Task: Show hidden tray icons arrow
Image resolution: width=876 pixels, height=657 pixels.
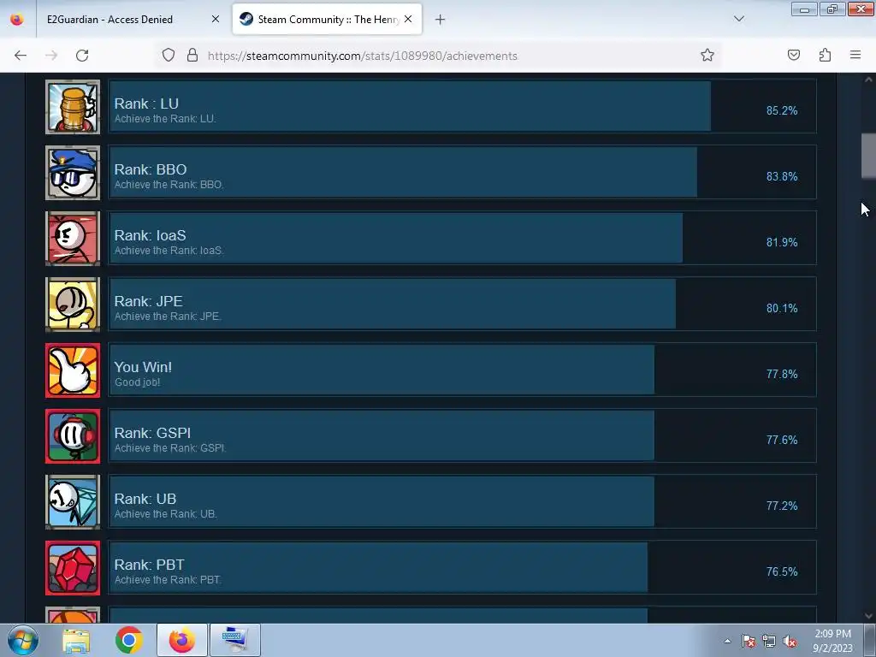Action: [x=727, y=641]
